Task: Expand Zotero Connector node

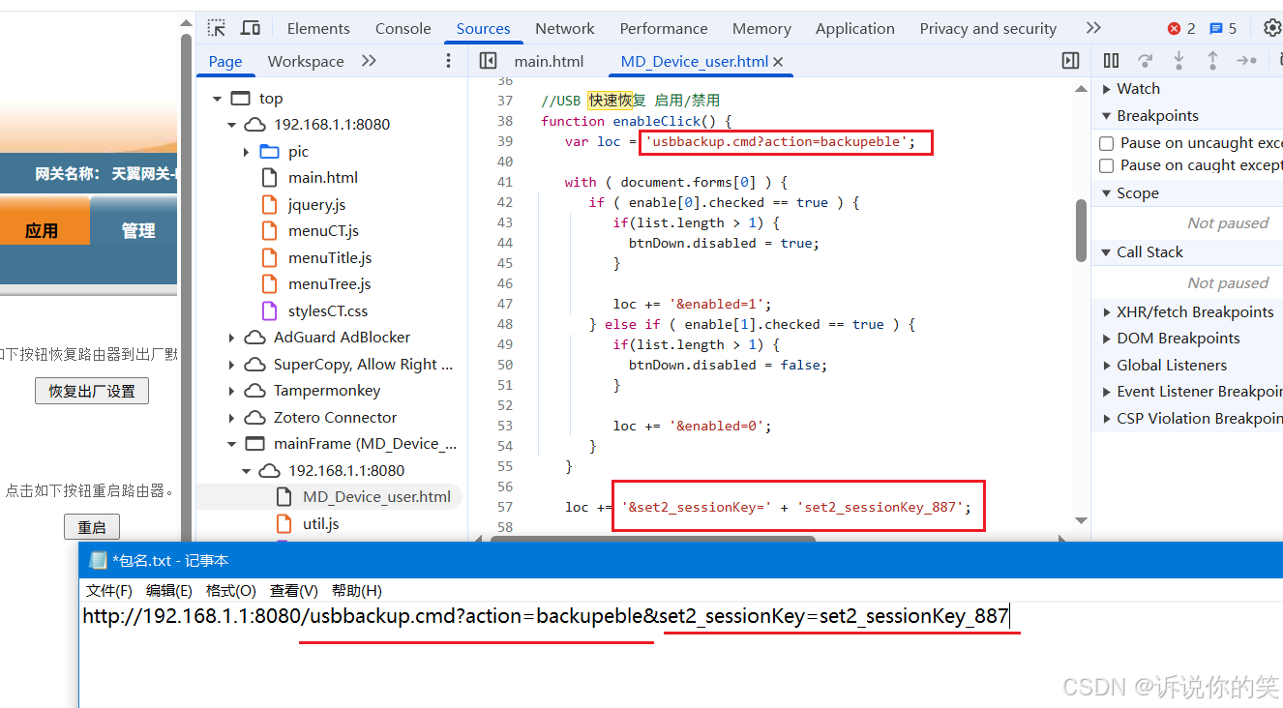Action: (x=232, y=418)
